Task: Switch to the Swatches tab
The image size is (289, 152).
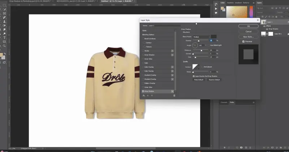Action: pos(230,3)
